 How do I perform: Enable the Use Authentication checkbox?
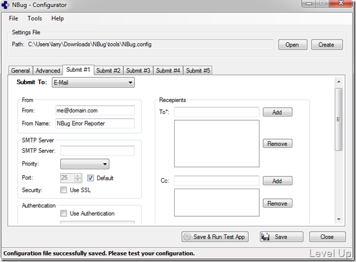64,213
